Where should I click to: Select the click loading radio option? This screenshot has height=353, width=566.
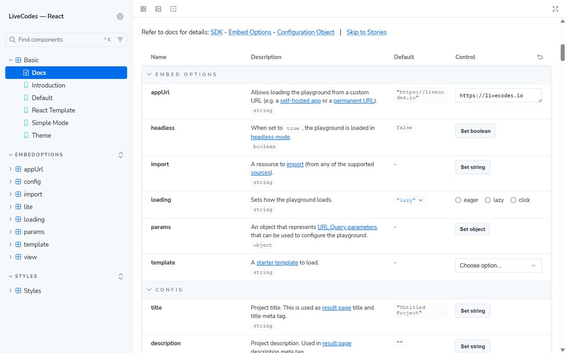(513, 200)
